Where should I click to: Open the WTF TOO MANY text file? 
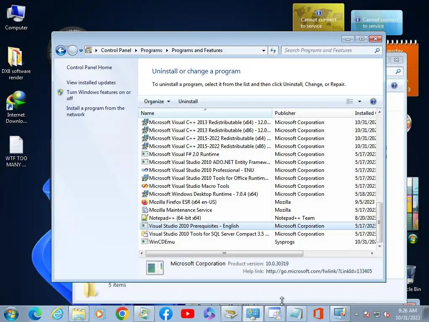tap(16, 151)
